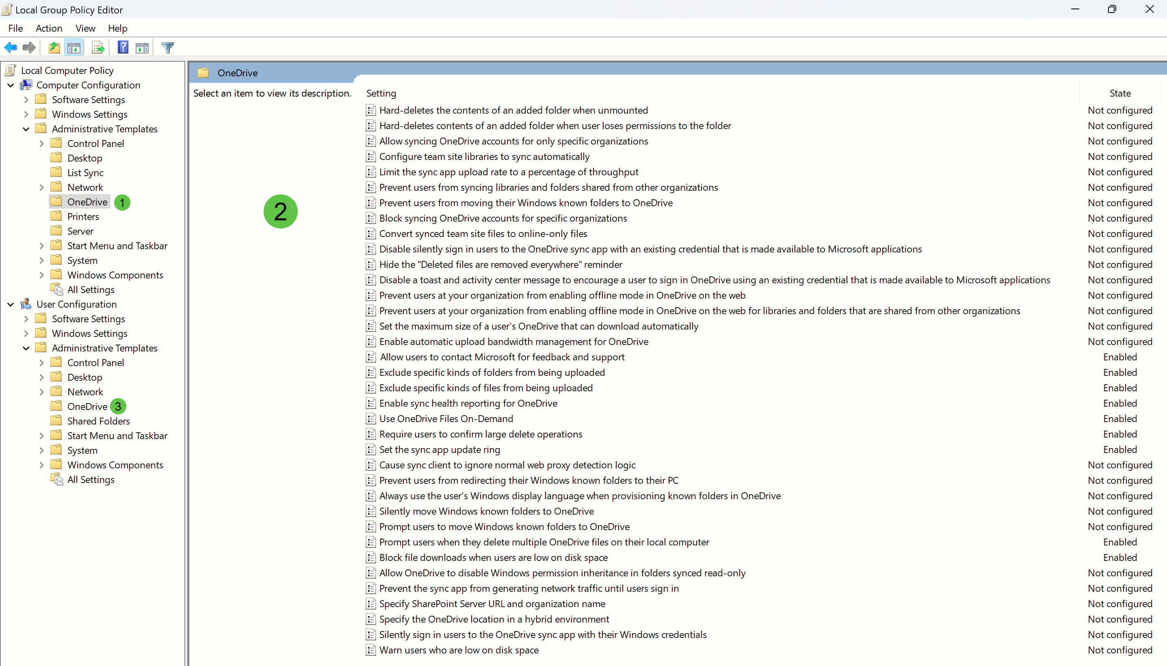Sort by the State column header
This screenshot has height=666, width=1167.
click(x=1119, y=93)
